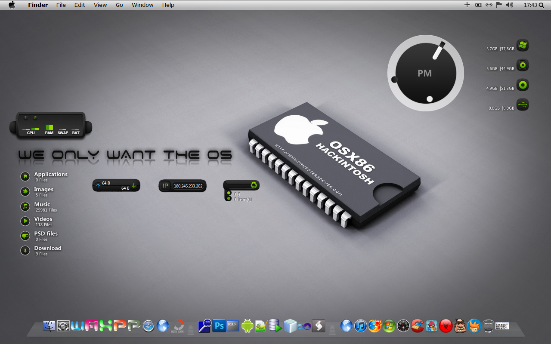Click the IP address widget 180.245.233.202

pos(182,186)
